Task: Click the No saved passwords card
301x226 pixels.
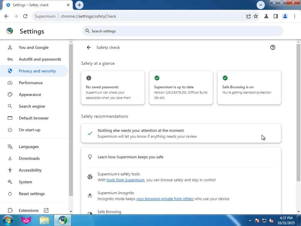Action: pyautogui.click(x=113, y=88)
